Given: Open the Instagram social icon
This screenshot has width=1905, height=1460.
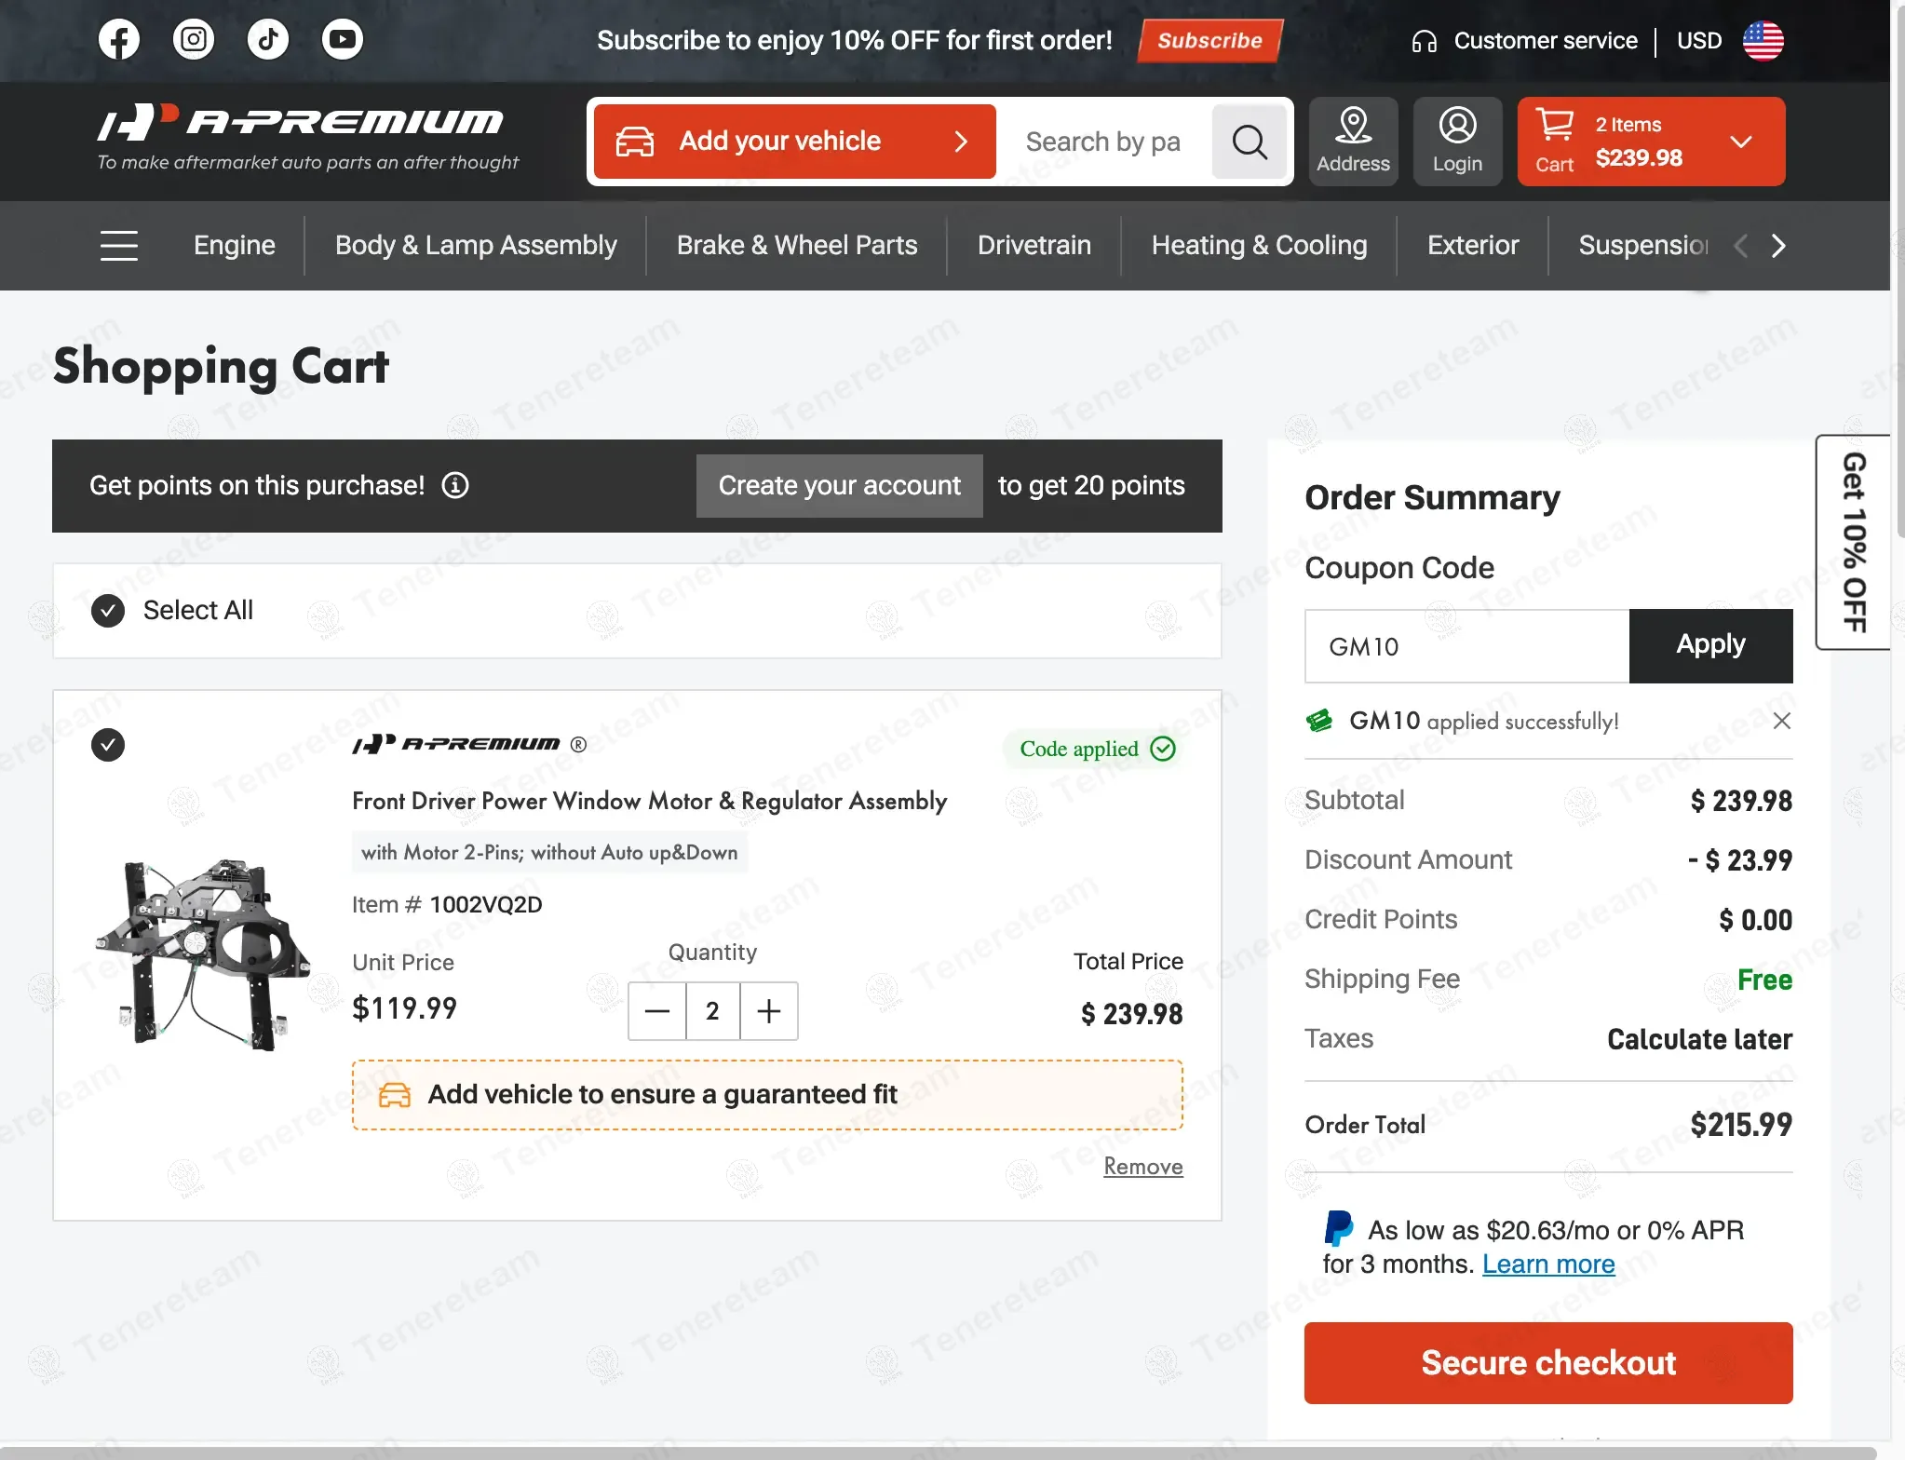Looking at the screenshot, I should click(x=194, y=40).
